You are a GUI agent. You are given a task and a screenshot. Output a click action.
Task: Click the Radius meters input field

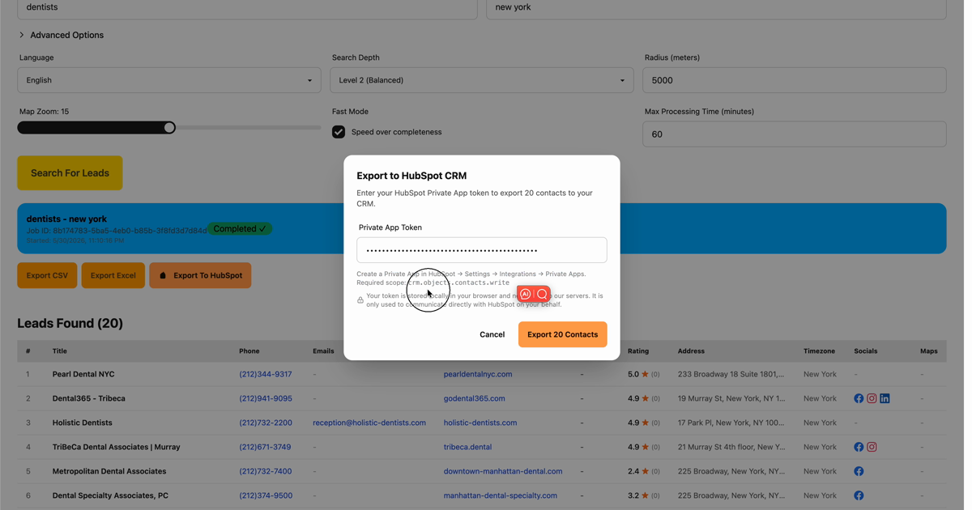coord(795,80)
